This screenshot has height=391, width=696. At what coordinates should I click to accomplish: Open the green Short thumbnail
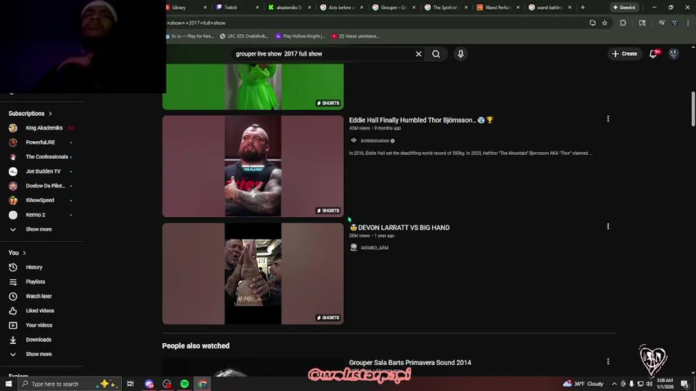[x=253, y=86]
